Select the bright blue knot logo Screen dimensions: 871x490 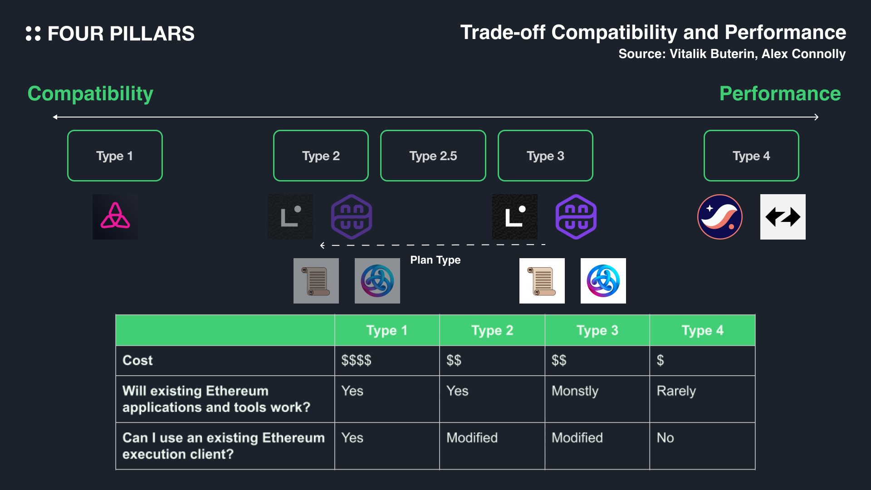coord(603,281)
